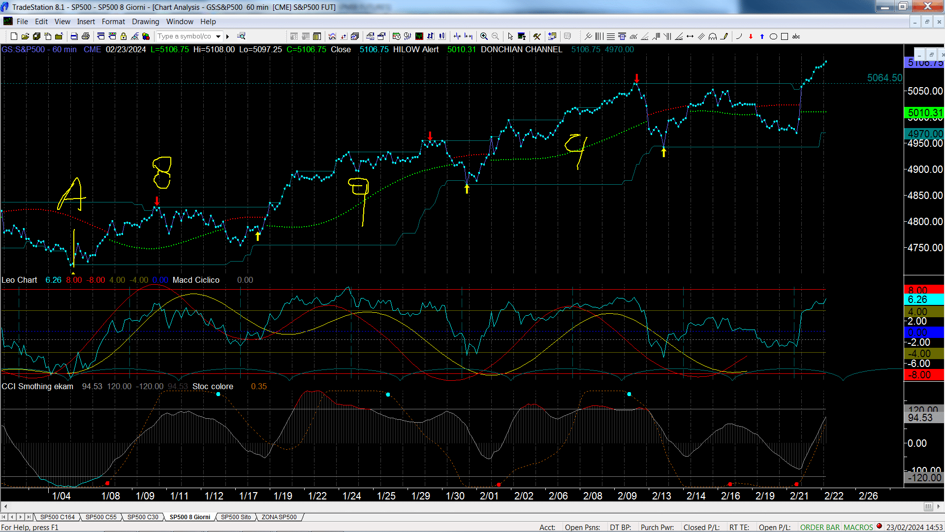Select the ellipse drawing tool
Image resolution: width=945 pixels, height=532 pixels.
773,36
